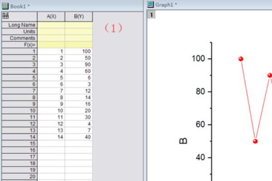
Task: Click the Long Name cell of column A
Action: coord(51,25)
